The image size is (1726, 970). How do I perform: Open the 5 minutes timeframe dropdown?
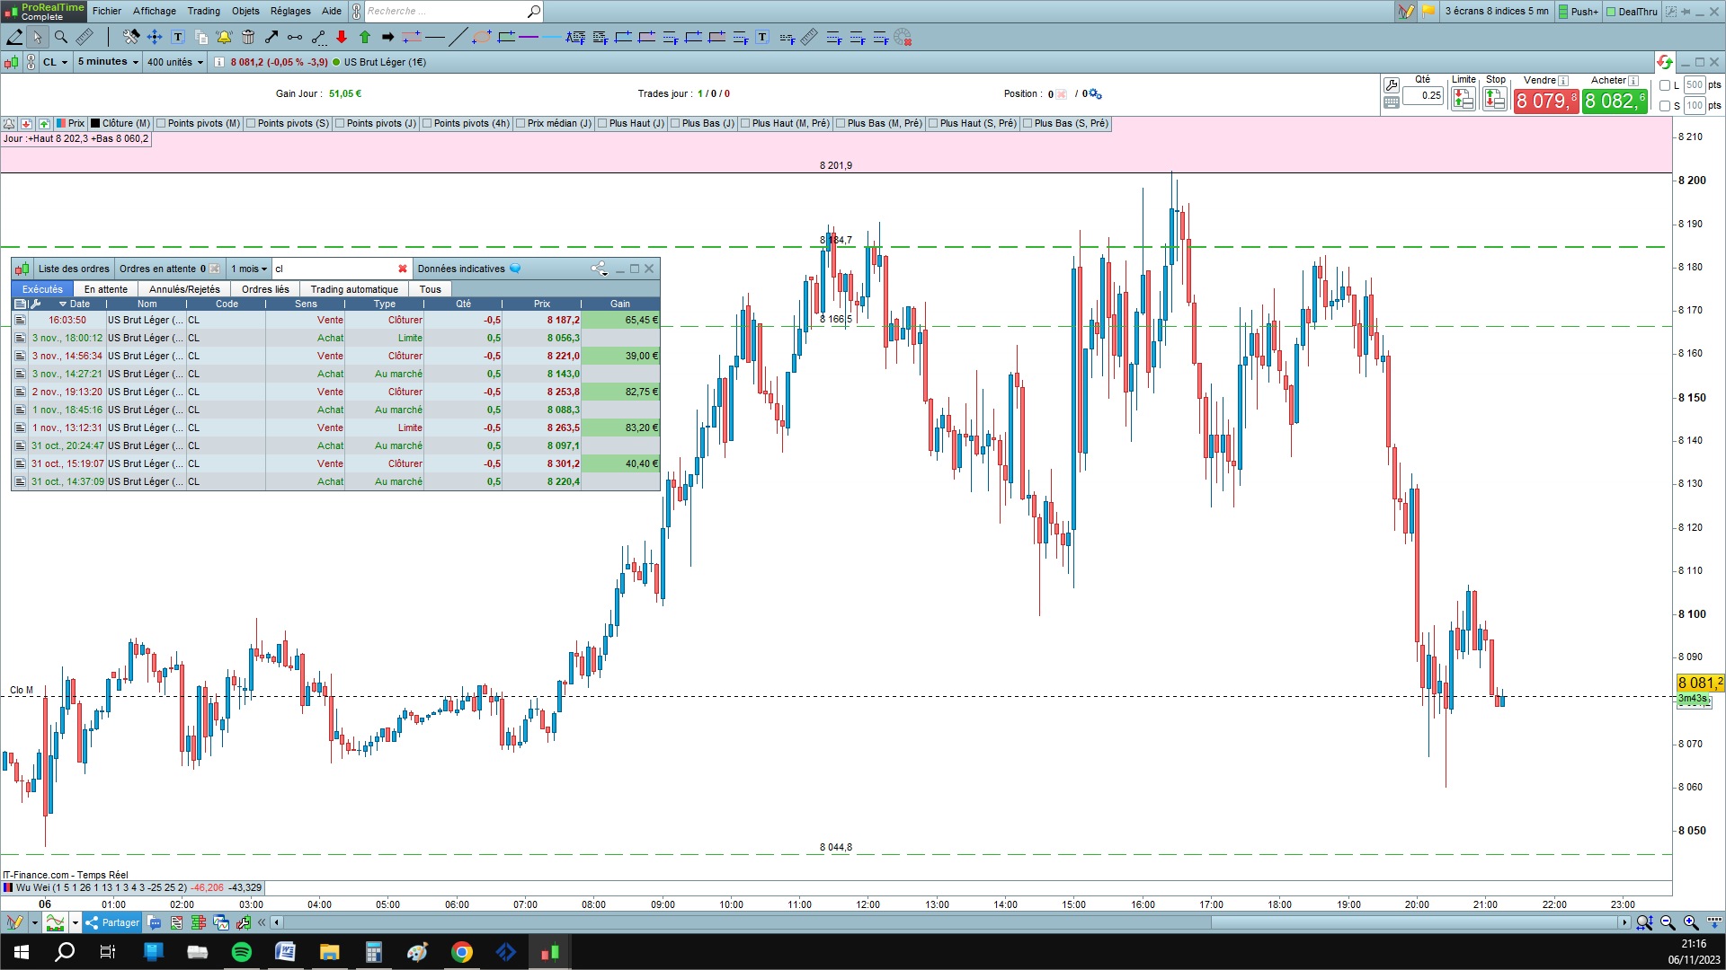click(108, 62)
